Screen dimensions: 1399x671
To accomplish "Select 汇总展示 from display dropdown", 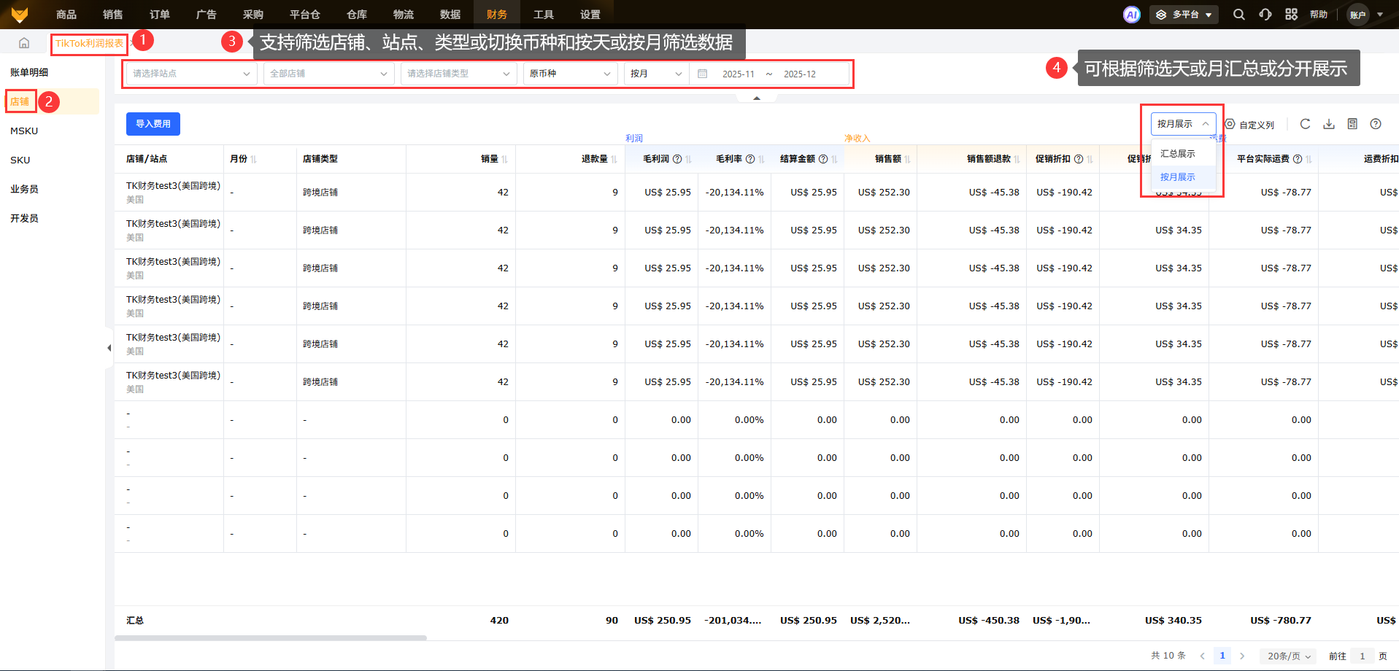I will [1177, 154].
